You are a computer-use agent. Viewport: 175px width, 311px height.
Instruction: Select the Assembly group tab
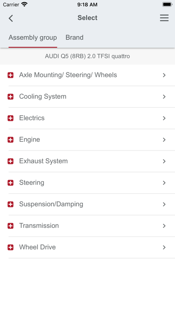click(33, 38)
